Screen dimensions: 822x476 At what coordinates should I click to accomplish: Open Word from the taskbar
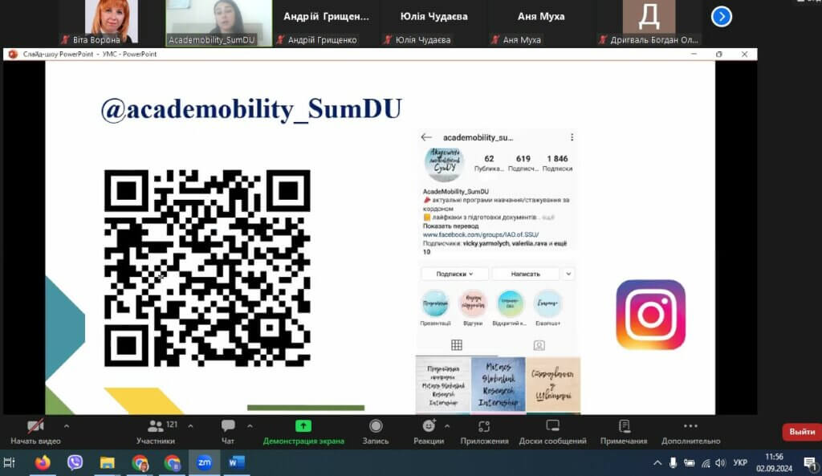click(237, 462)
